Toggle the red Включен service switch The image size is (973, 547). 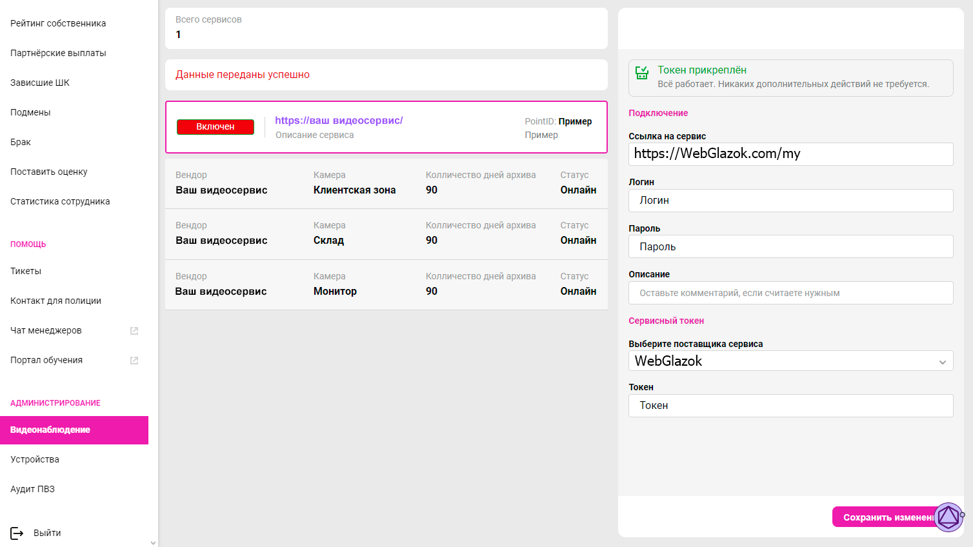point(216,127)
